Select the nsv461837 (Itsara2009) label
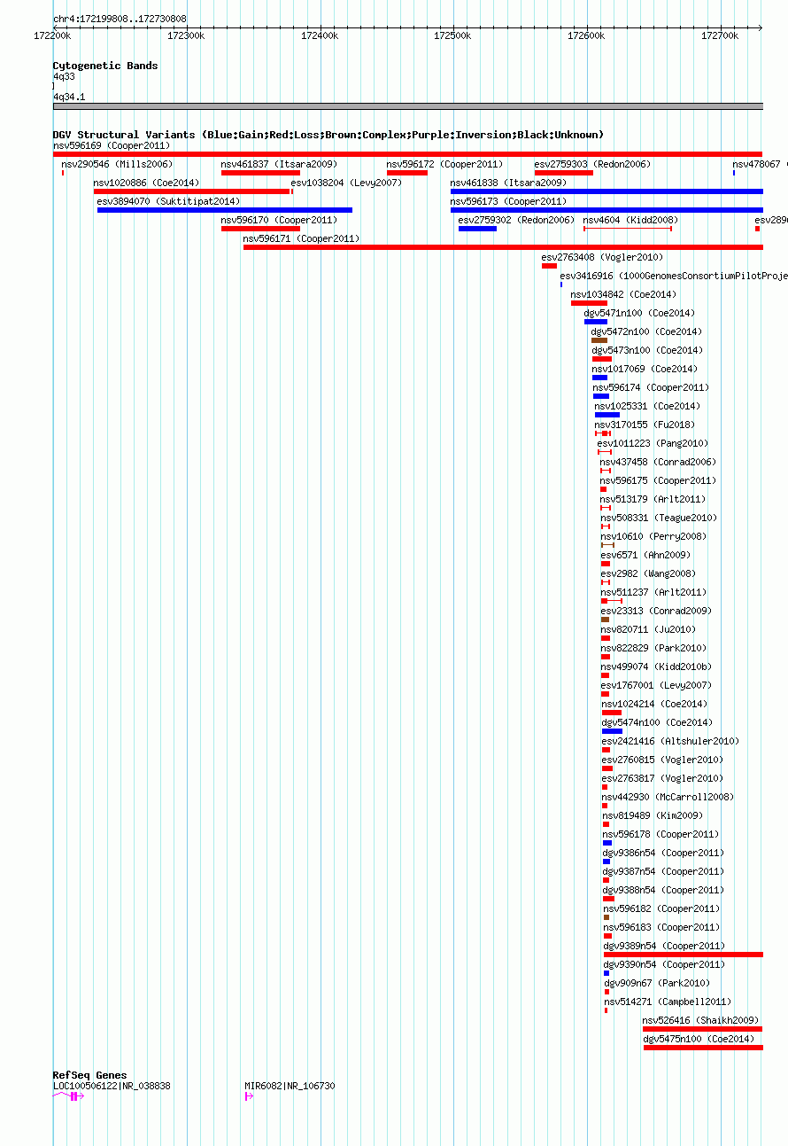 click(x=279, y=164)
